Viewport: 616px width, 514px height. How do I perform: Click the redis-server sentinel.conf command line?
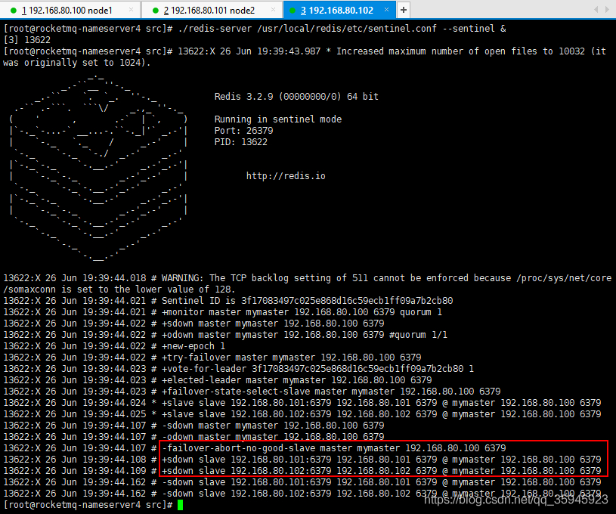pyautogui.click(x=255, y=29)
